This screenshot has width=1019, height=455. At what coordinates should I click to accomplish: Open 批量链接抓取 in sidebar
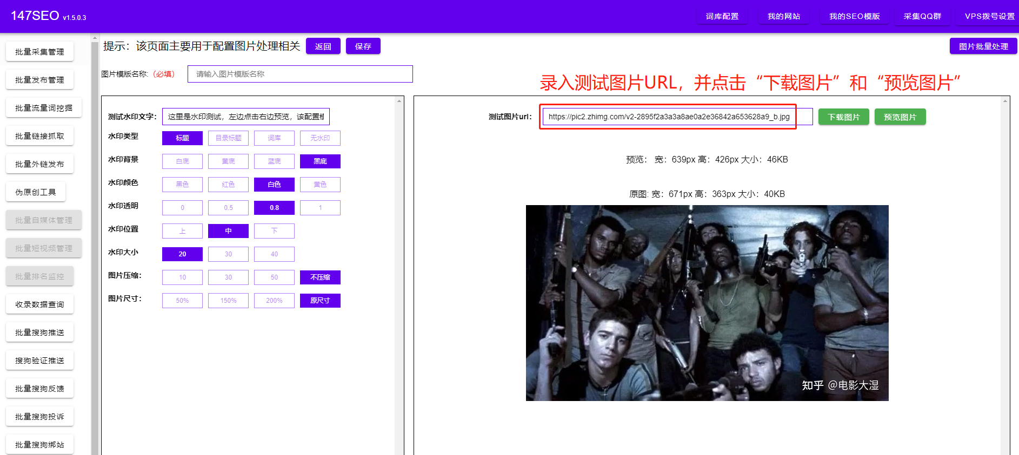(x=39, y=136)
